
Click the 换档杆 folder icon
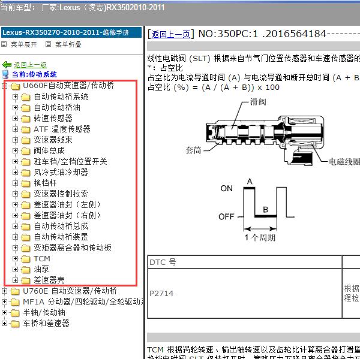(x=26, y=183)
